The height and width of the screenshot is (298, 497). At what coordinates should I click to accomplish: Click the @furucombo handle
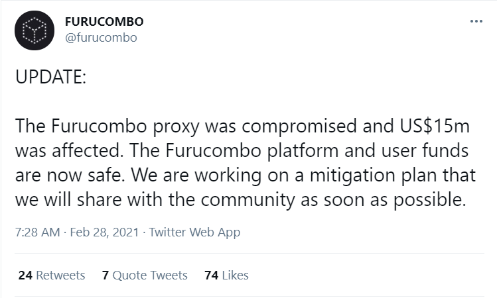102,38
